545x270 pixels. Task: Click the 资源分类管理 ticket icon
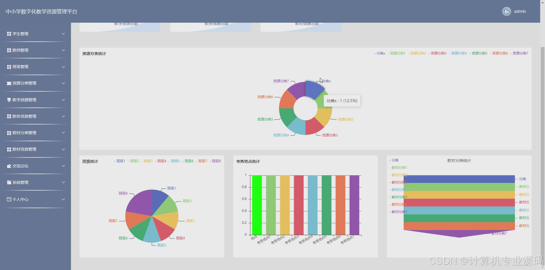point(9,83)
